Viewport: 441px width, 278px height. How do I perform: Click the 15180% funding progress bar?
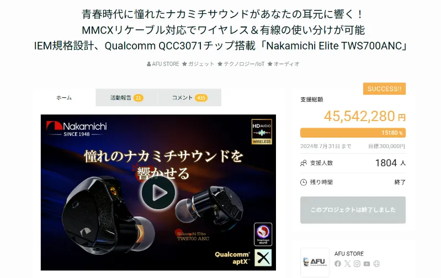click(353, 133)
